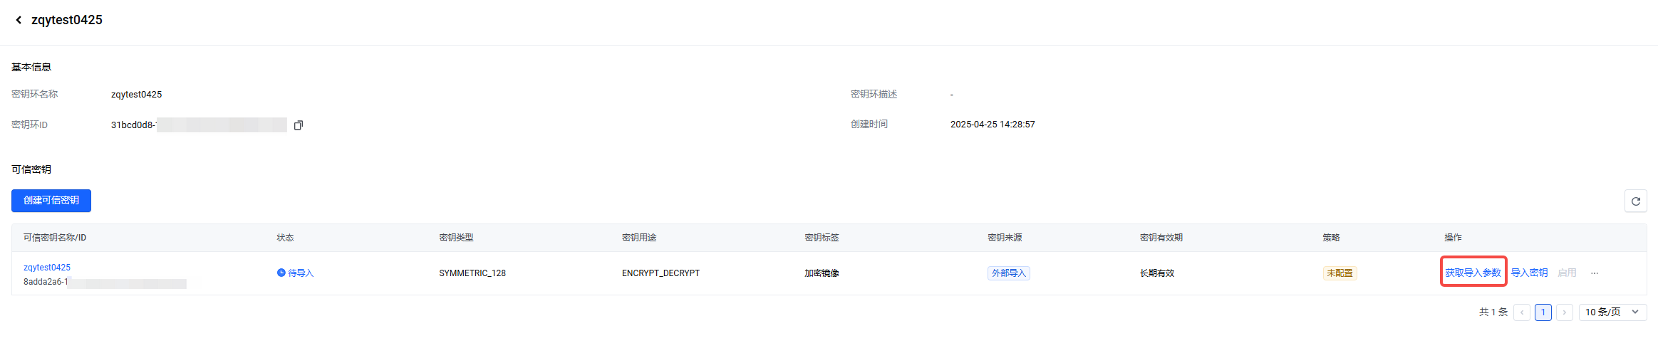Viewport: 1658px width, 358px height.
Task: Click the 密钥环描述 label
Action: click(874, 95)
